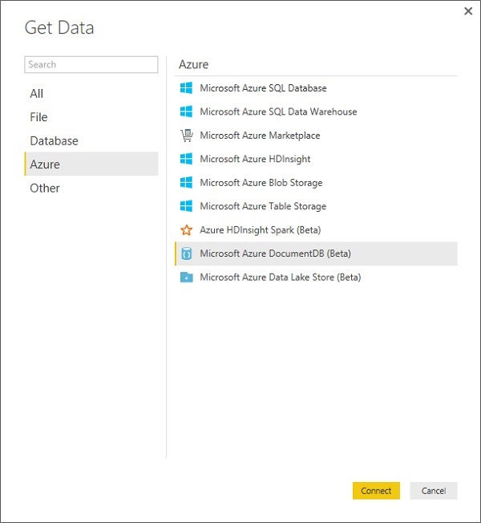481x523 pixels.
Task: Choose Microsoft Azure Data Lake Store (Beta)
Action: pyautogui.click(x=280, y=278)
